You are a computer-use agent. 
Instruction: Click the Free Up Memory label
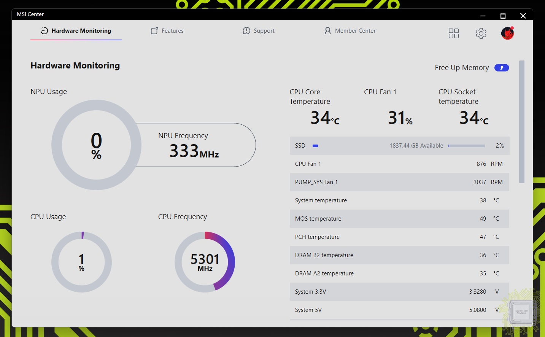click(x=462, y=68)
